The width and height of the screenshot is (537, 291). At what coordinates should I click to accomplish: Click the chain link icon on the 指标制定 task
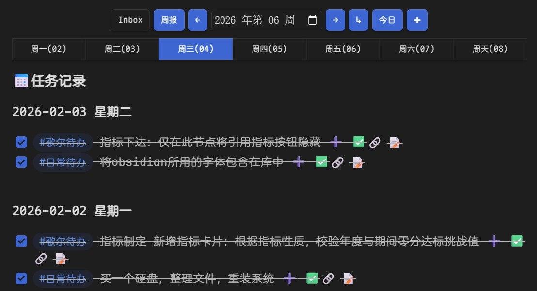click(x=41, y=259)
